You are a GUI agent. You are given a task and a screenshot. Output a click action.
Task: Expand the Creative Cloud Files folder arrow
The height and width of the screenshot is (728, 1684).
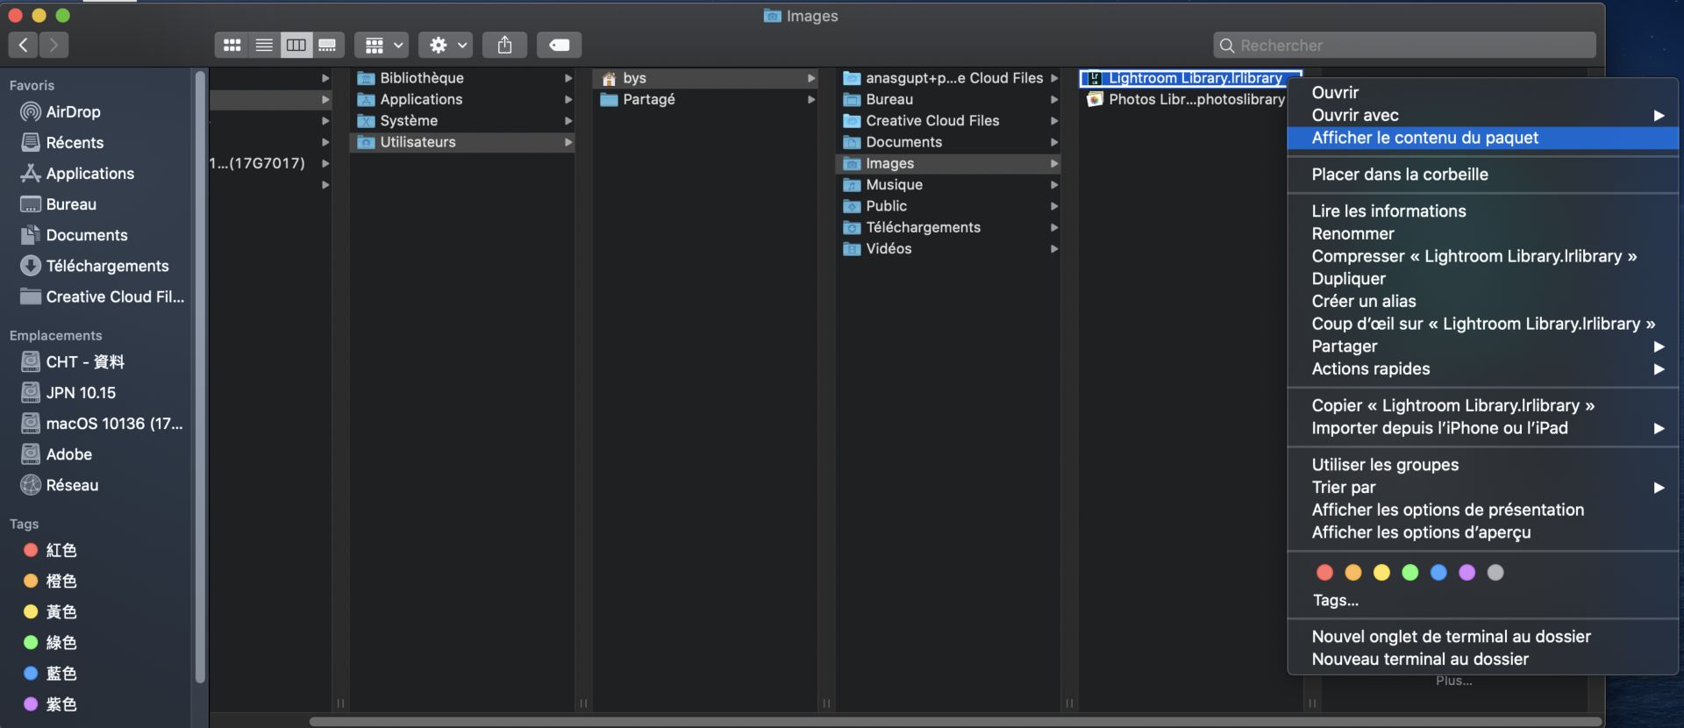click(1054, 120)
